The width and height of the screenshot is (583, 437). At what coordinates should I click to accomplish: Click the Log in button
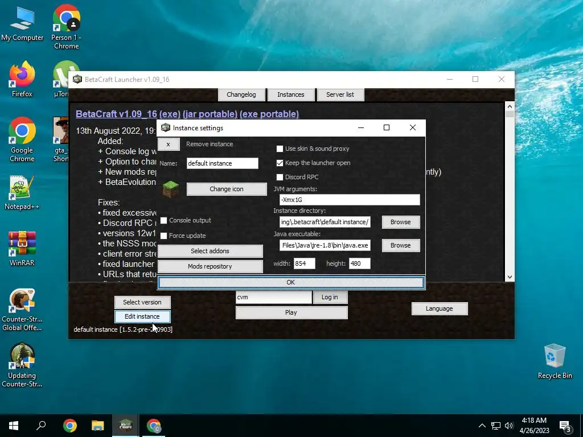coord(330,297)
